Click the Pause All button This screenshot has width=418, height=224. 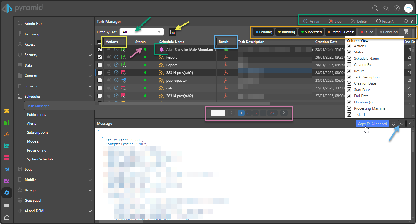coord(386,21)
